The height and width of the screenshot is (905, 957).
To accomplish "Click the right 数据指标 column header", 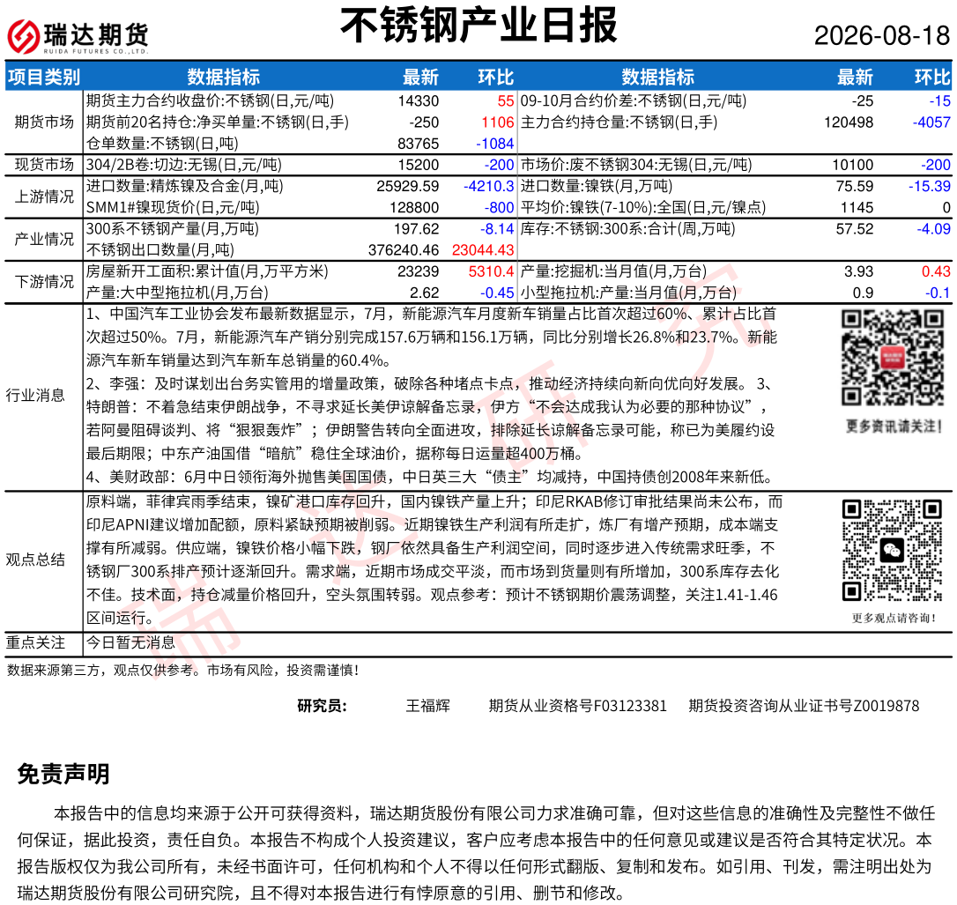I will click(x=658, y=77).
